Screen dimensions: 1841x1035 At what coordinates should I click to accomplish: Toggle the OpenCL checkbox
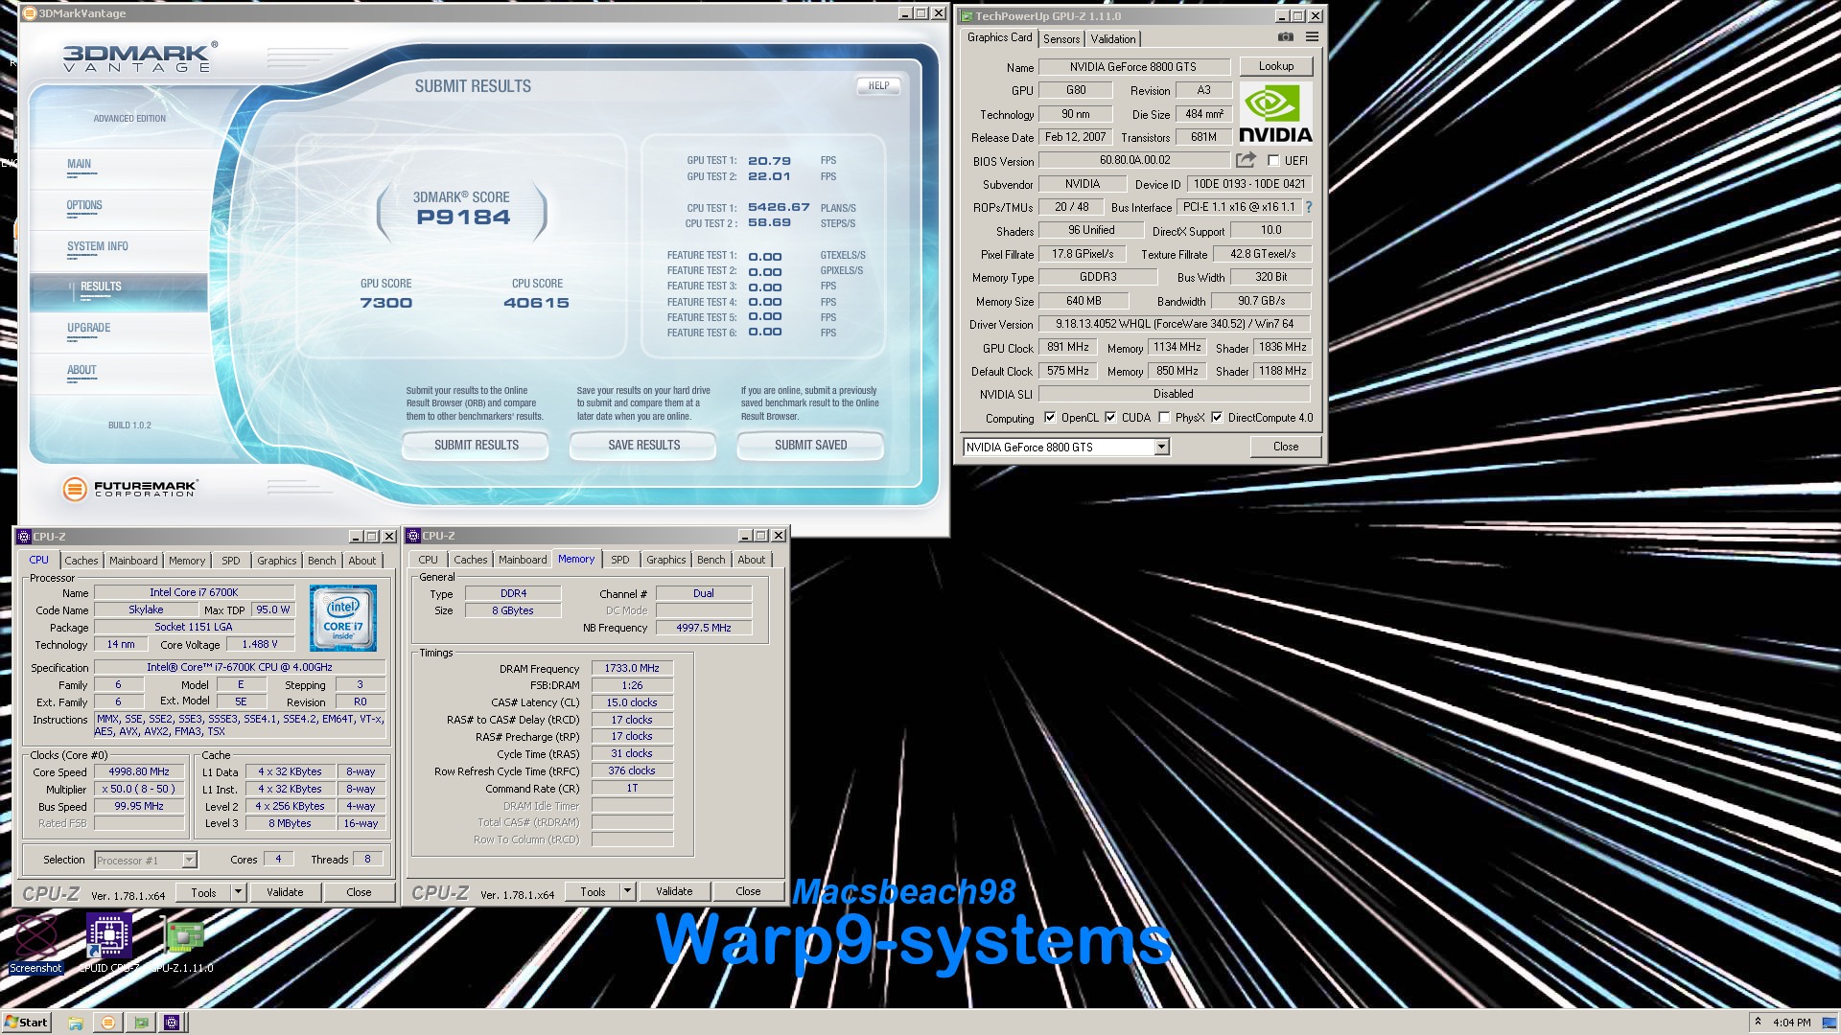(x=1050, y=418)
